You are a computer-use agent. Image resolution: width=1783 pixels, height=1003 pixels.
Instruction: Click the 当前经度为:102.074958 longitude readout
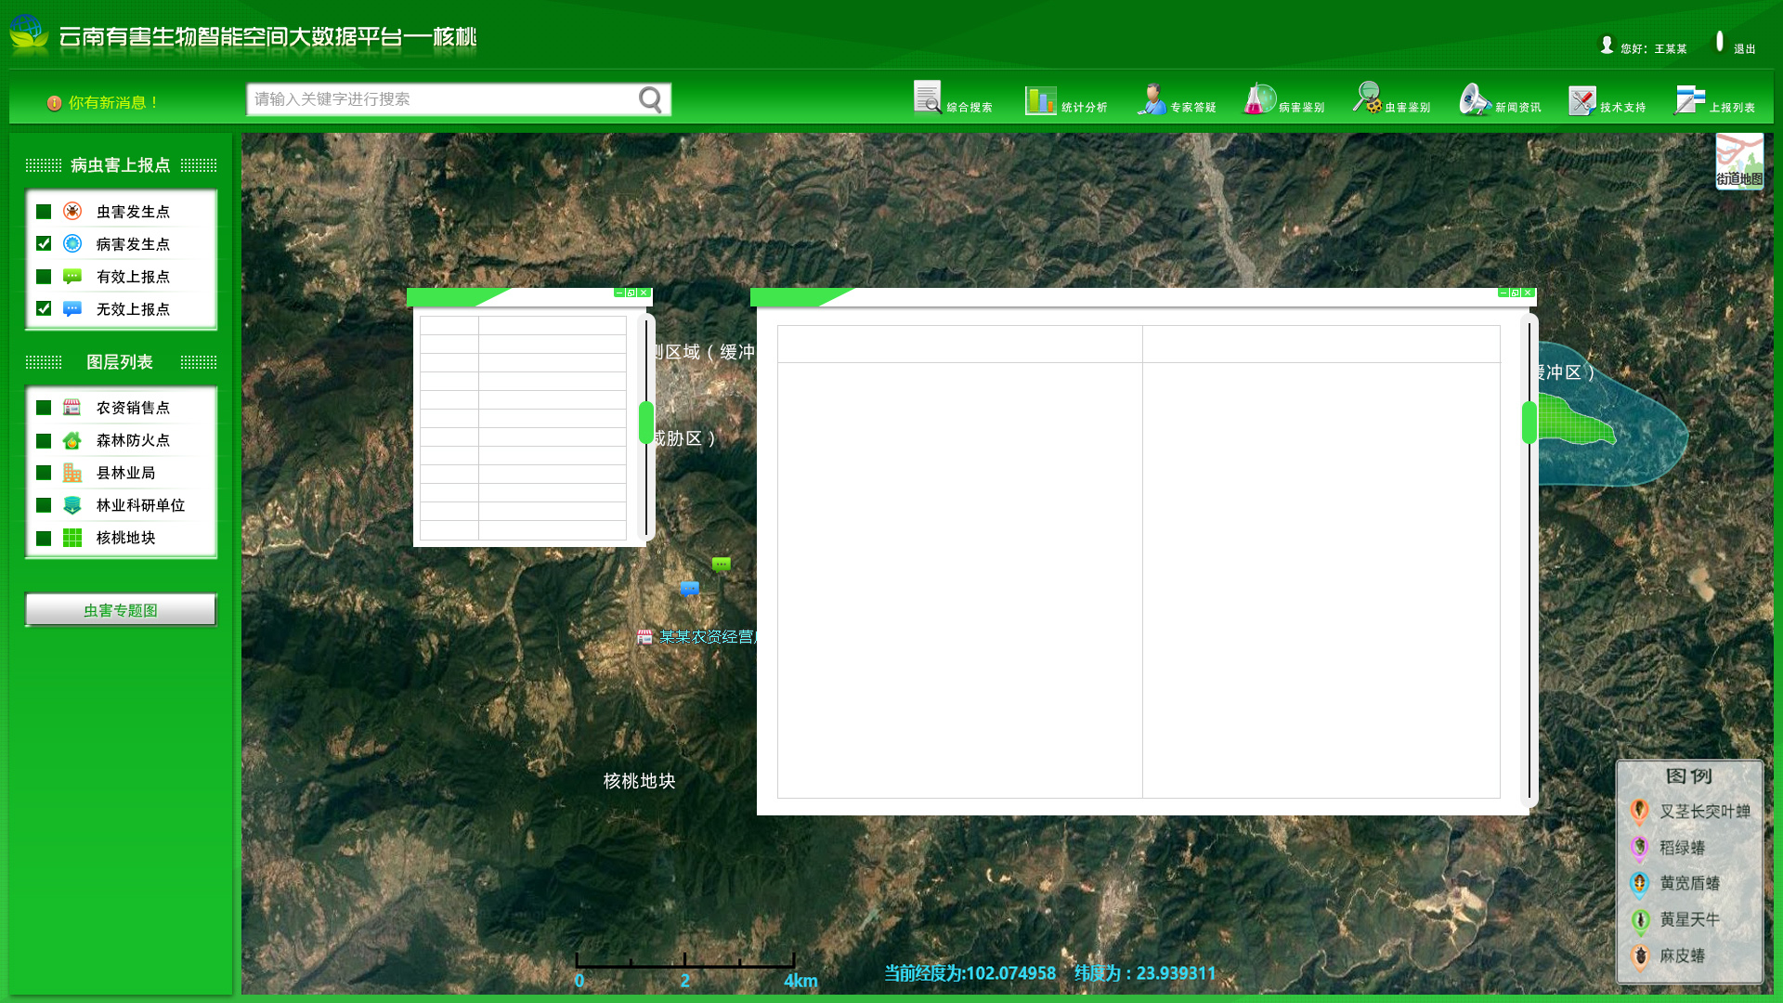pos(970,973)
